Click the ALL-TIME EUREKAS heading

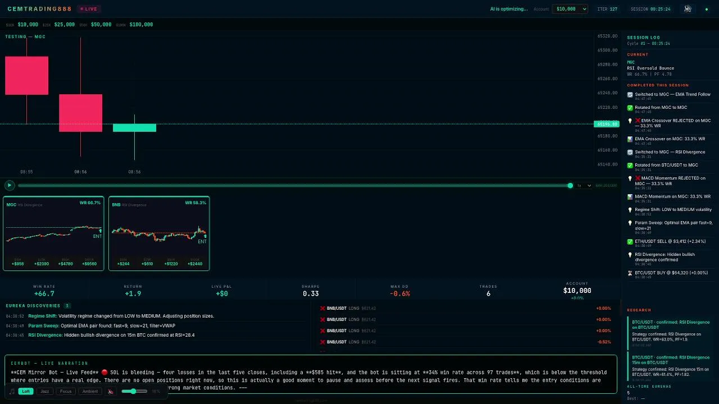coord(649,387)
